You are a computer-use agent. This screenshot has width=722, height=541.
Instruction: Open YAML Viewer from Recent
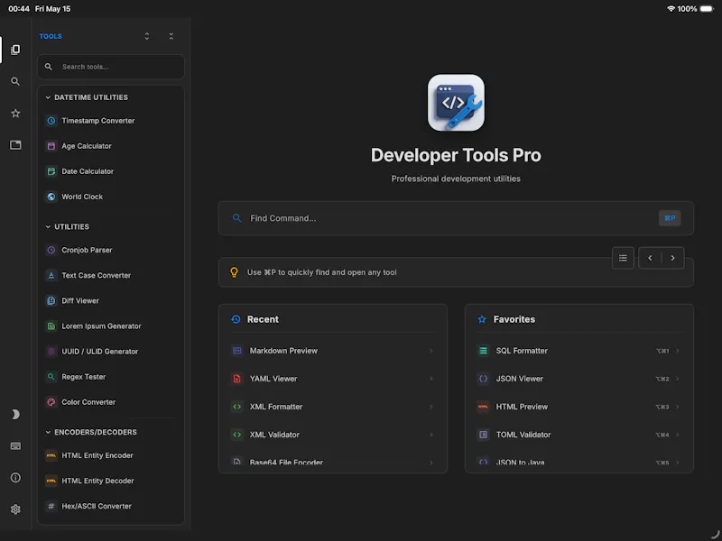pos(332,379)
